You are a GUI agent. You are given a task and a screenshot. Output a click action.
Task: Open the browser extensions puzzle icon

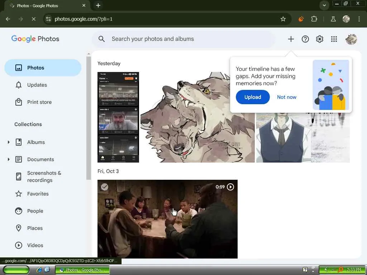click(x=314, y=19)
